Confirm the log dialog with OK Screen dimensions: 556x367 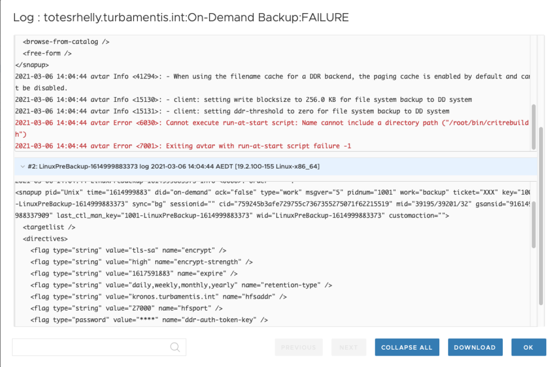pos(528,347)
